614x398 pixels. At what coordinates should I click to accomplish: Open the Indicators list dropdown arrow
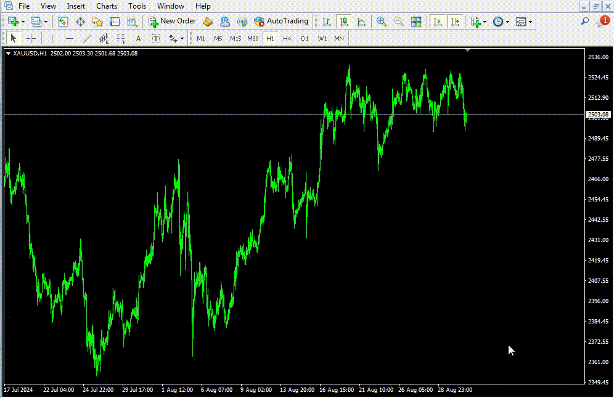point(485,22)
